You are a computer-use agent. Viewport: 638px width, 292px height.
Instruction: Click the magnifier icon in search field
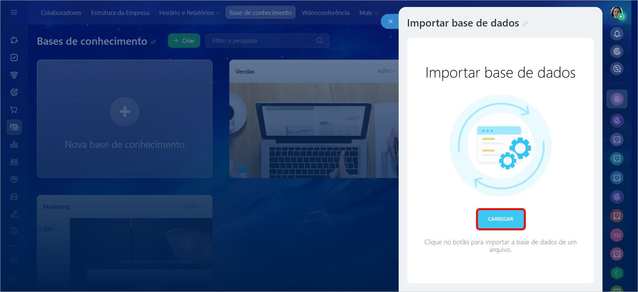click(x=320, y=40)
